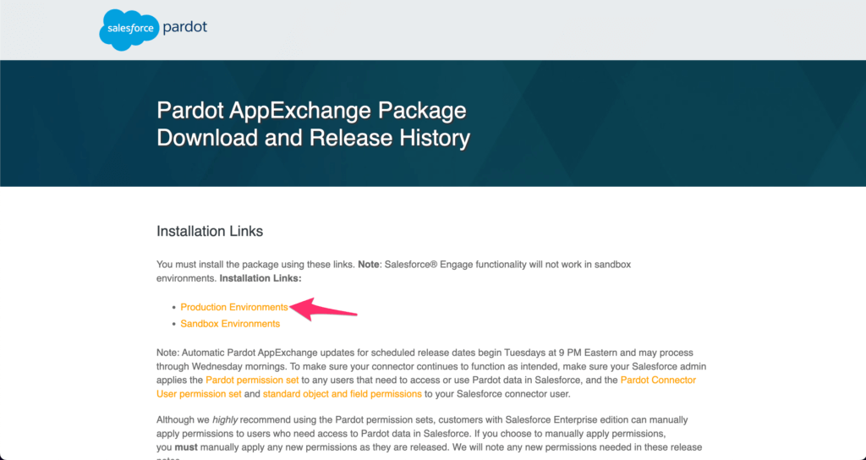This screenshot has height=460, width=866.
Task: Open the Sandbox Environments link
Action: (x=230, y=323)
